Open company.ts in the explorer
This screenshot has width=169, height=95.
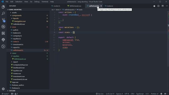pos(17,36)
